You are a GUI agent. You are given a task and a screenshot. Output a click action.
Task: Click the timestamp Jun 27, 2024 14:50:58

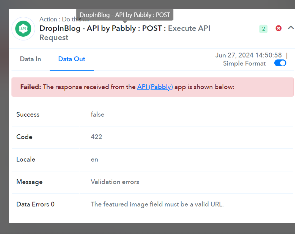[x=249, y=55]
